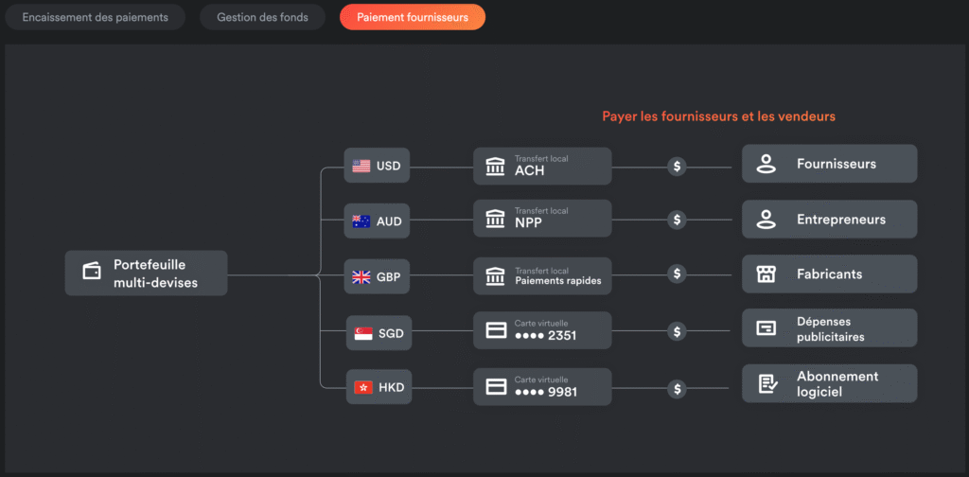Click the Payer les fournisseurs et les vendeurs heading
Screen dimensions: 969x477
pyautogui.click(x=719, y=116)
